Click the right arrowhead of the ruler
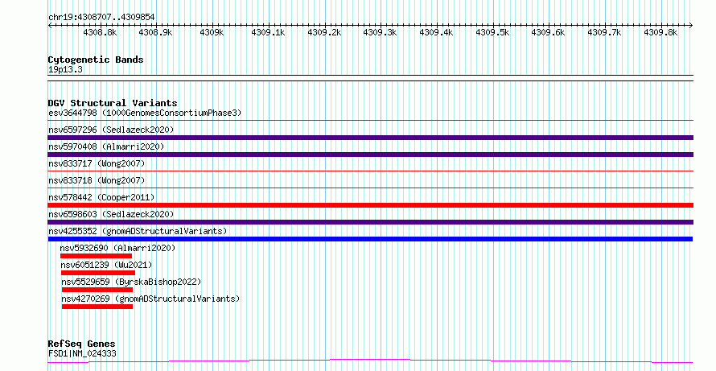716x371 pixels. click(691, 25)
